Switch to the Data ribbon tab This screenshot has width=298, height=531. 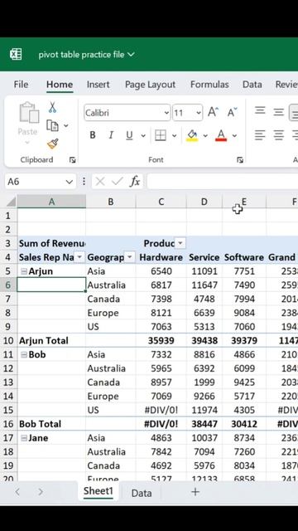click(252, 85)
